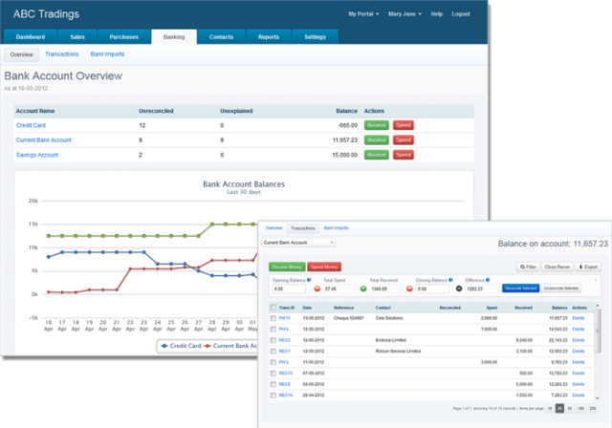Switch to the Reports tab
Screen dimensions: 612x428
tap(269, 37)
